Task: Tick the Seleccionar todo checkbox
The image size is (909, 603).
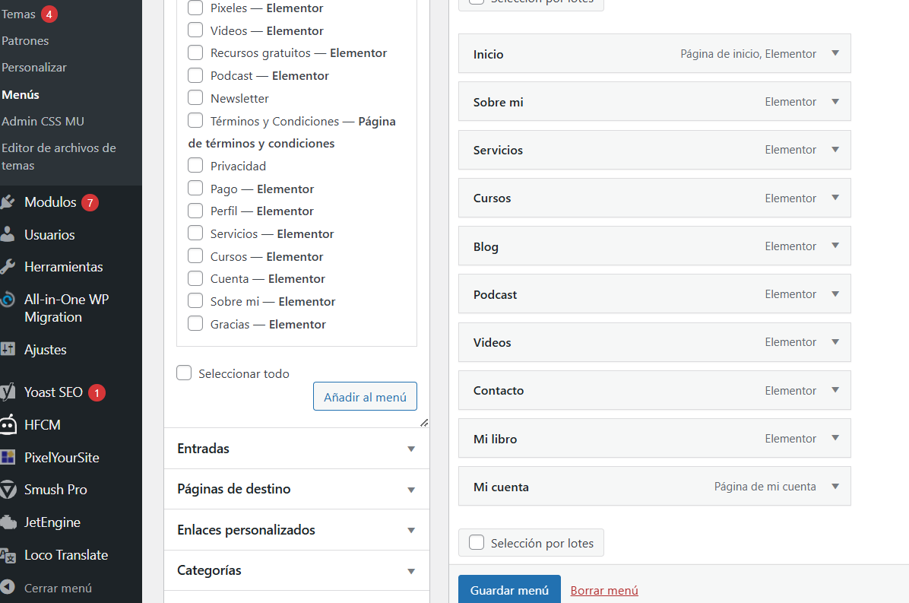Action: click(x=184, y=373)
